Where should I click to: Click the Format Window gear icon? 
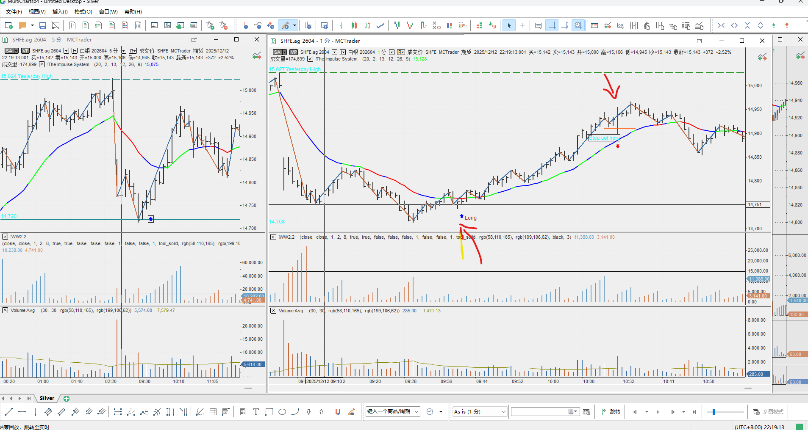click(x=325, y=26)
